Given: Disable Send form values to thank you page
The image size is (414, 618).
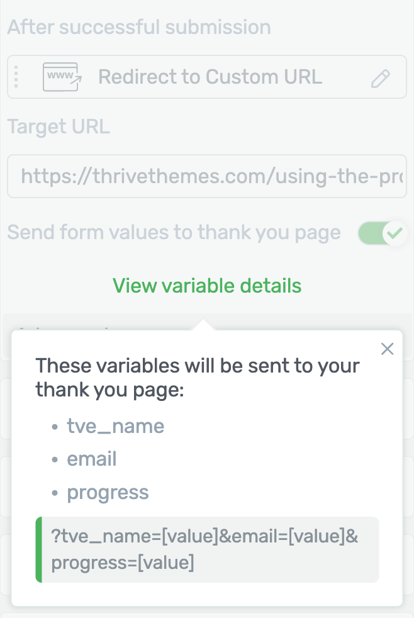Looking at the screenshot, I should point(382,233).
